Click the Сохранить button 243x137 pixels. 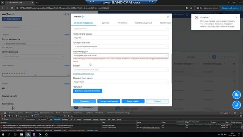[x=84, y=101]
